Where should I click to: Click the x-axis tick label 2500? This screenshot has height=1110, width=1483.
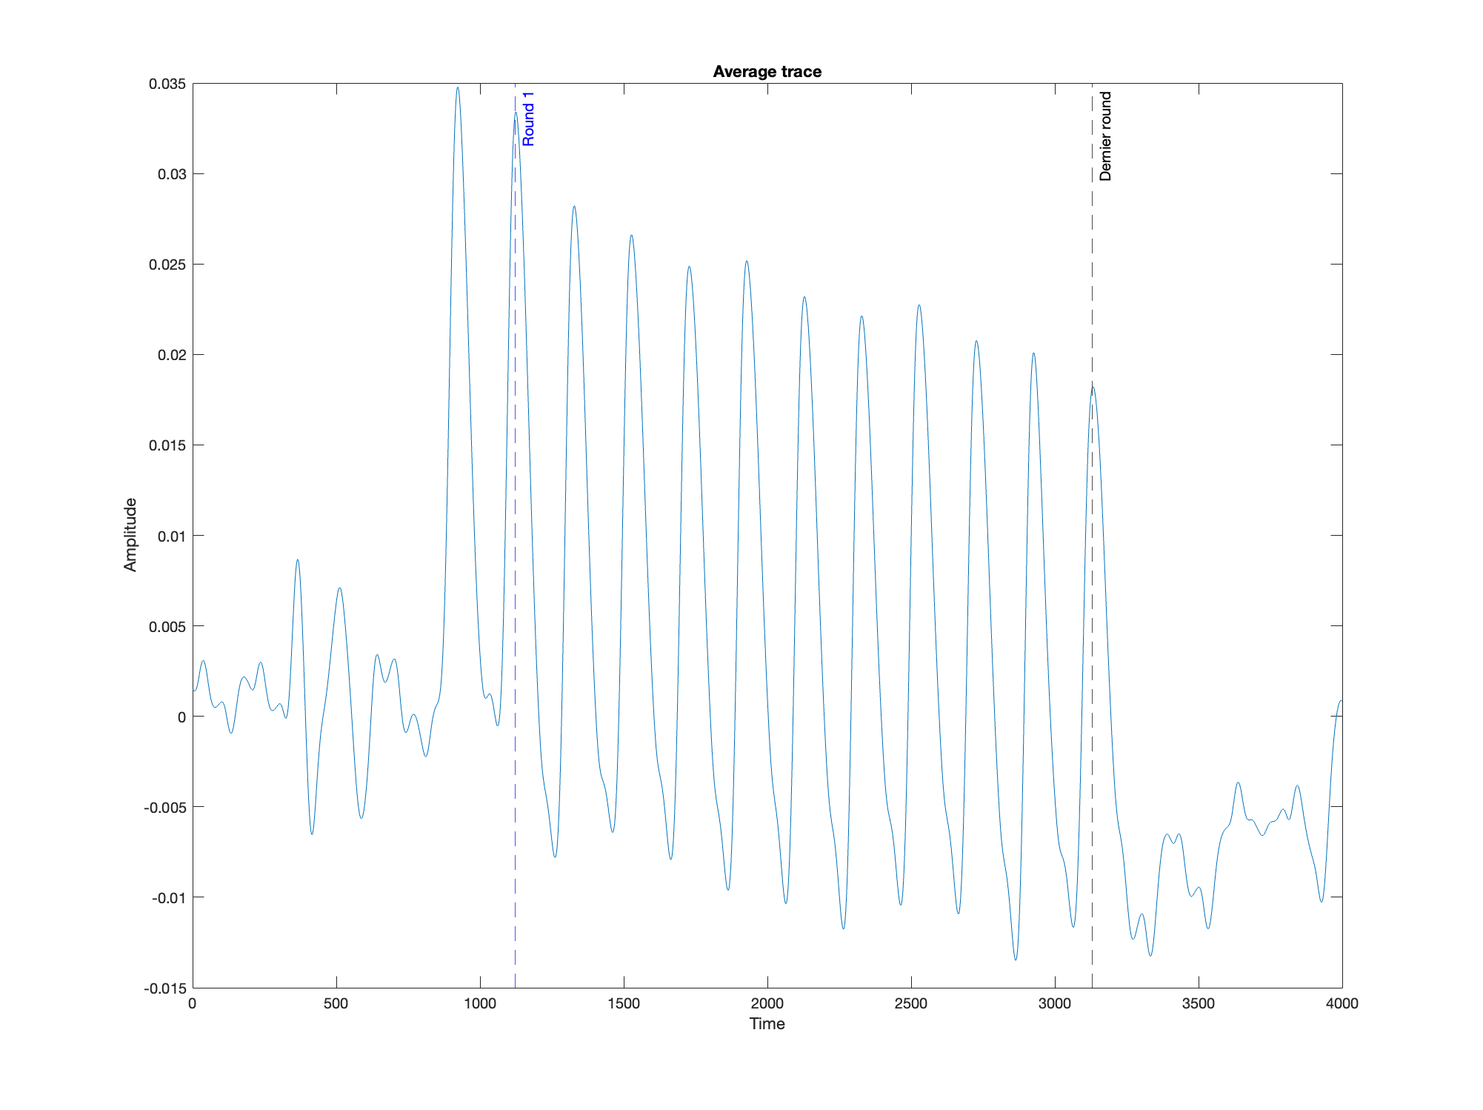[910, 1003]
